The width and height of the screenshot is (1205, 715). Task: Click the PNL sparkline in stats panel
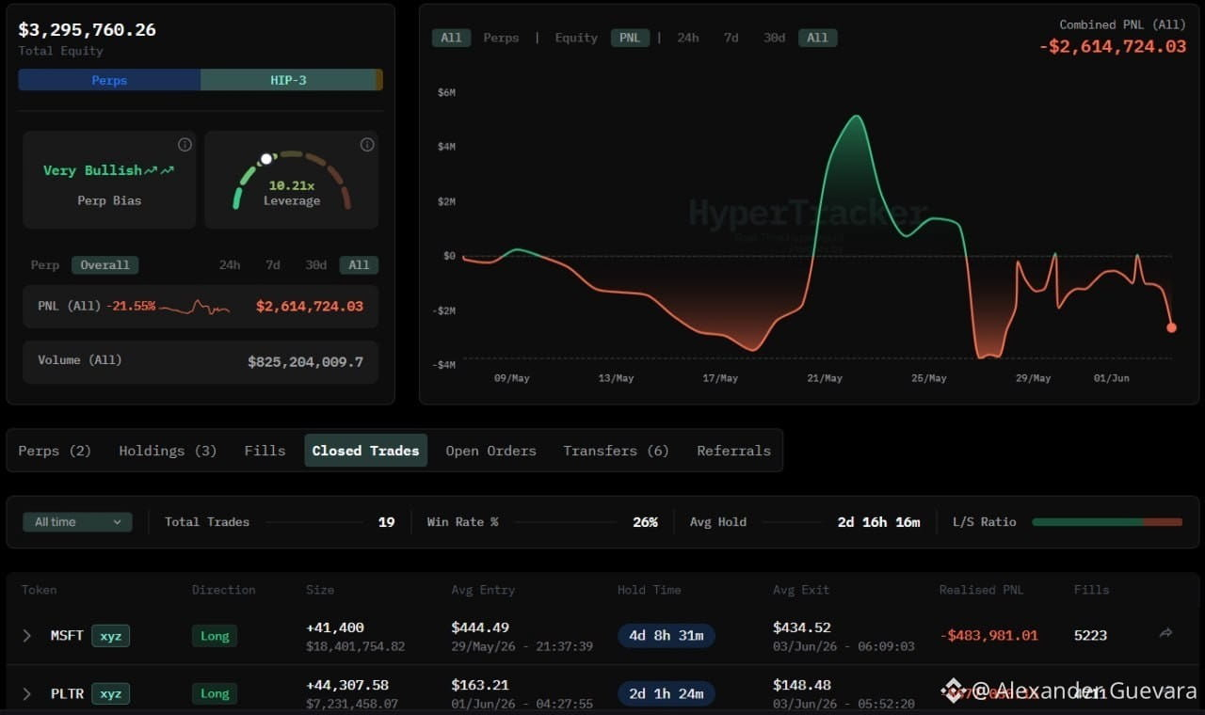[195, 307]
